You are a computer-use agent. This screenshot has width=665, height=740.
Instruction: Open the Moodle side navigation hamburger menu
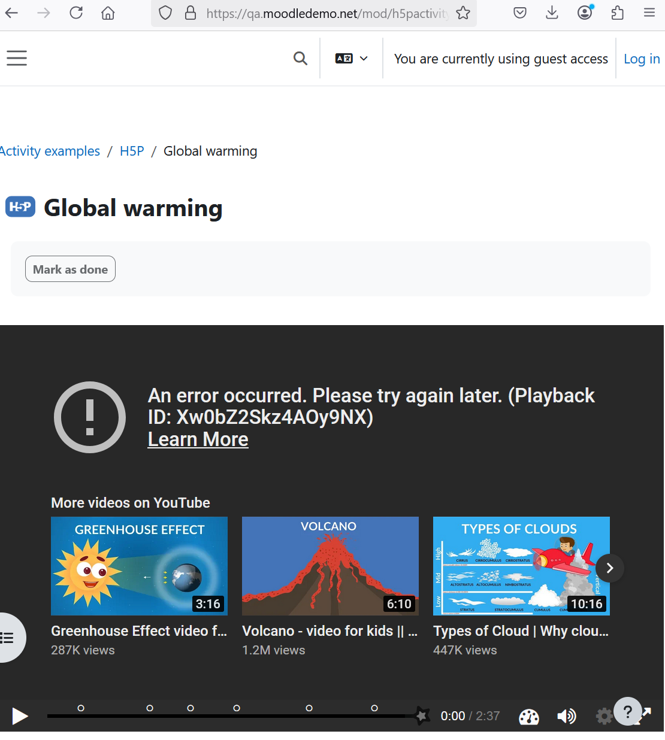(17, 58)
